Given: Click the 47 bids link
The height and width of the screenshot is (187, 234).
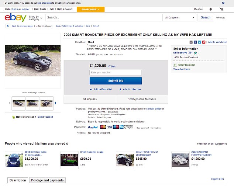Looking at the screenshot, I should (x=112, y=66).
